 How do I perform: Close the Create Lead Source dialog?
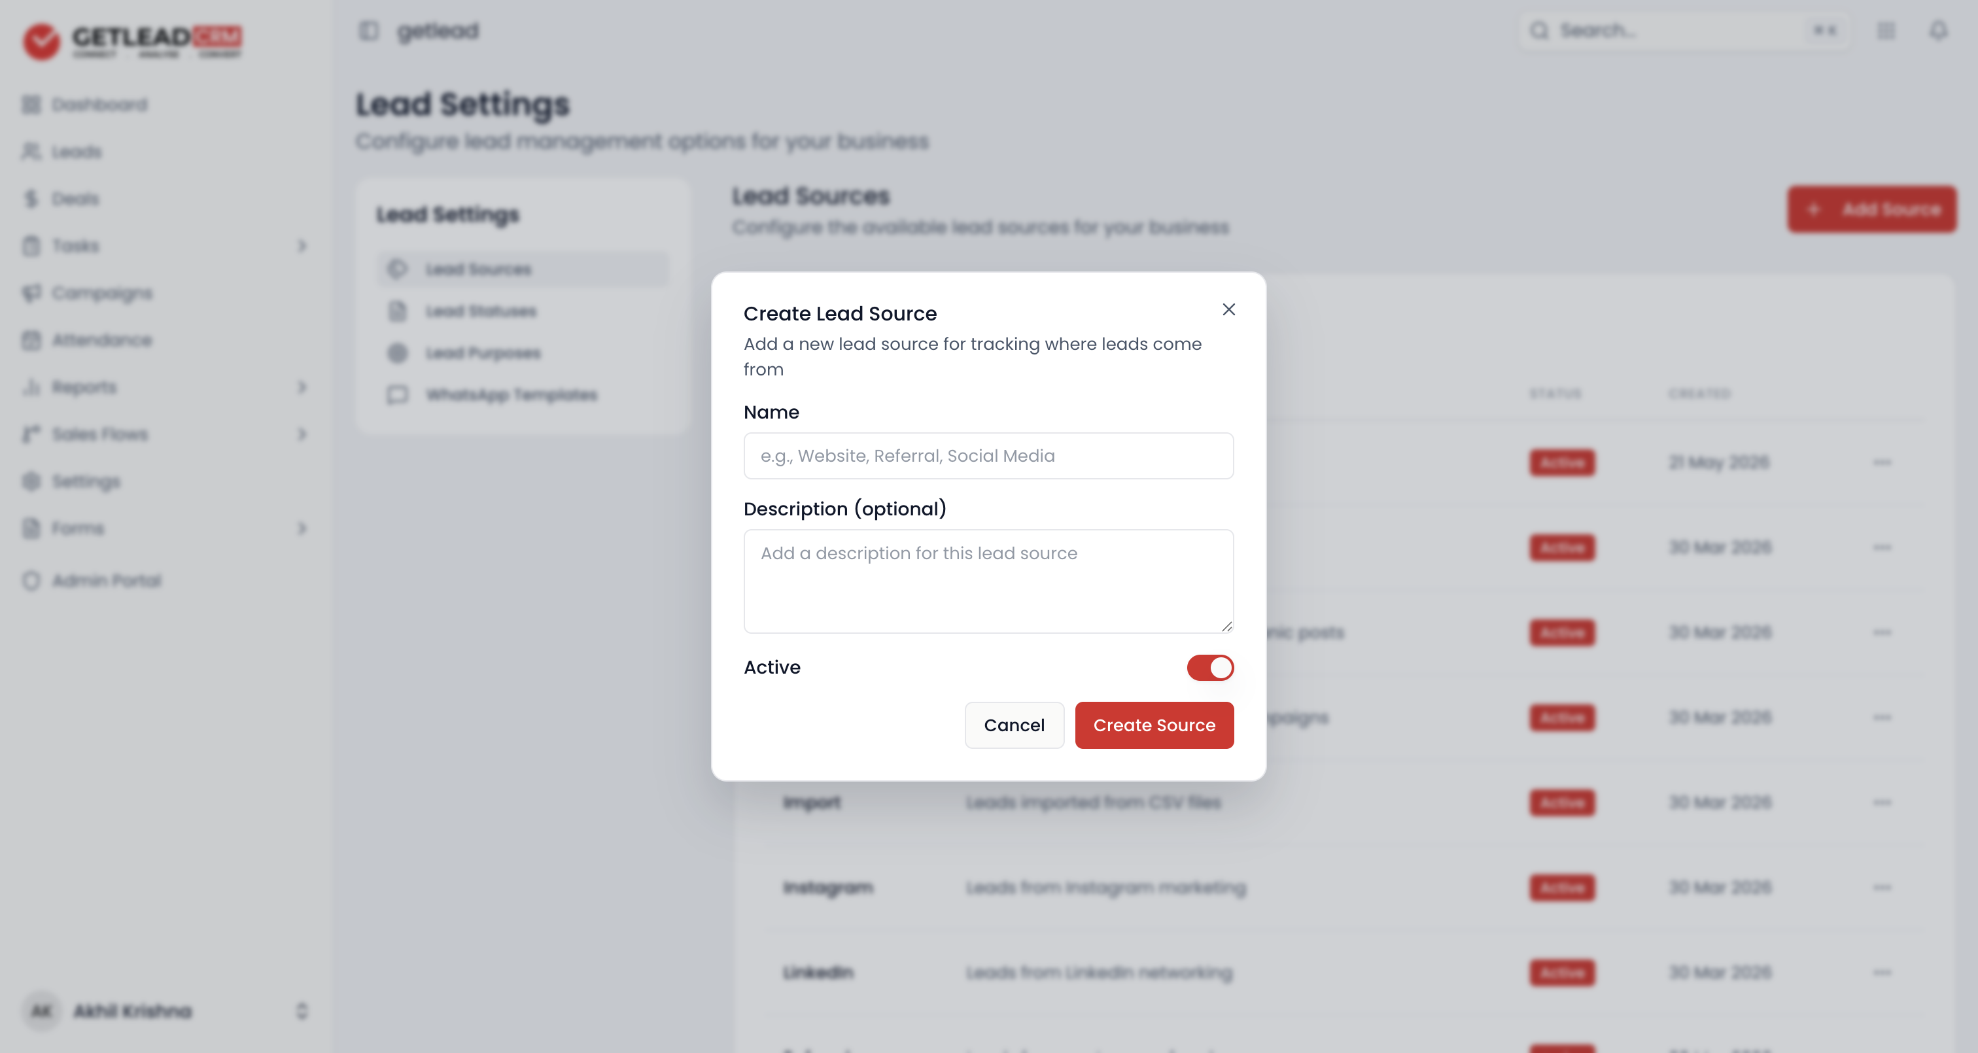coord(1228,309)
